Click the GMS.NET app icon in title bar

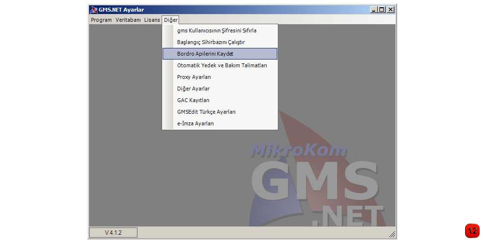click(x=93, y=10)
